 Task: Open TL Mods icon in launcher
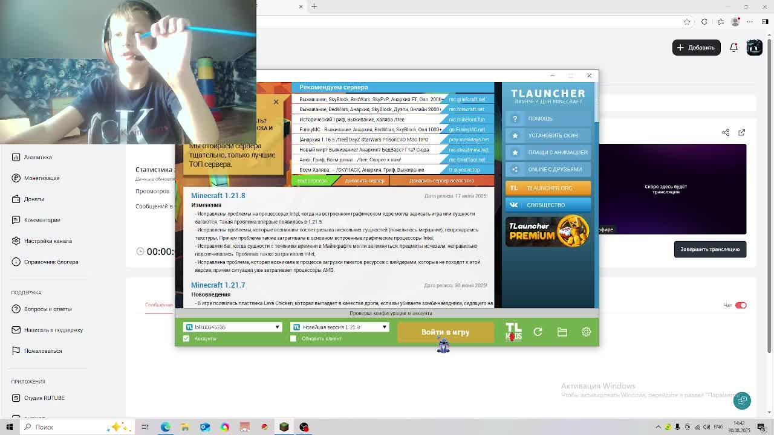pos(513,332)
